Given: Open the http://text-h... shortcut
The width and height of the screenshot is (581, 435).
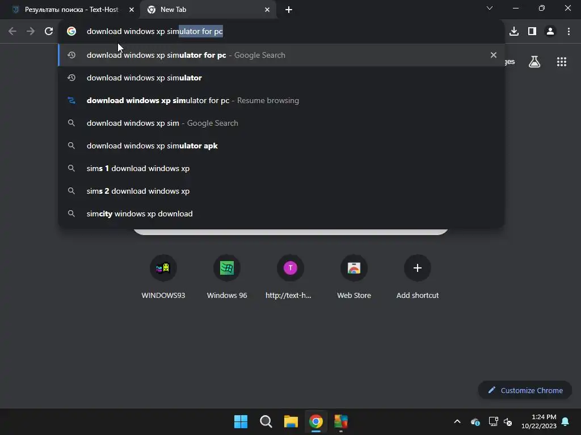Looking at the screenshot, I should [290, 276].
